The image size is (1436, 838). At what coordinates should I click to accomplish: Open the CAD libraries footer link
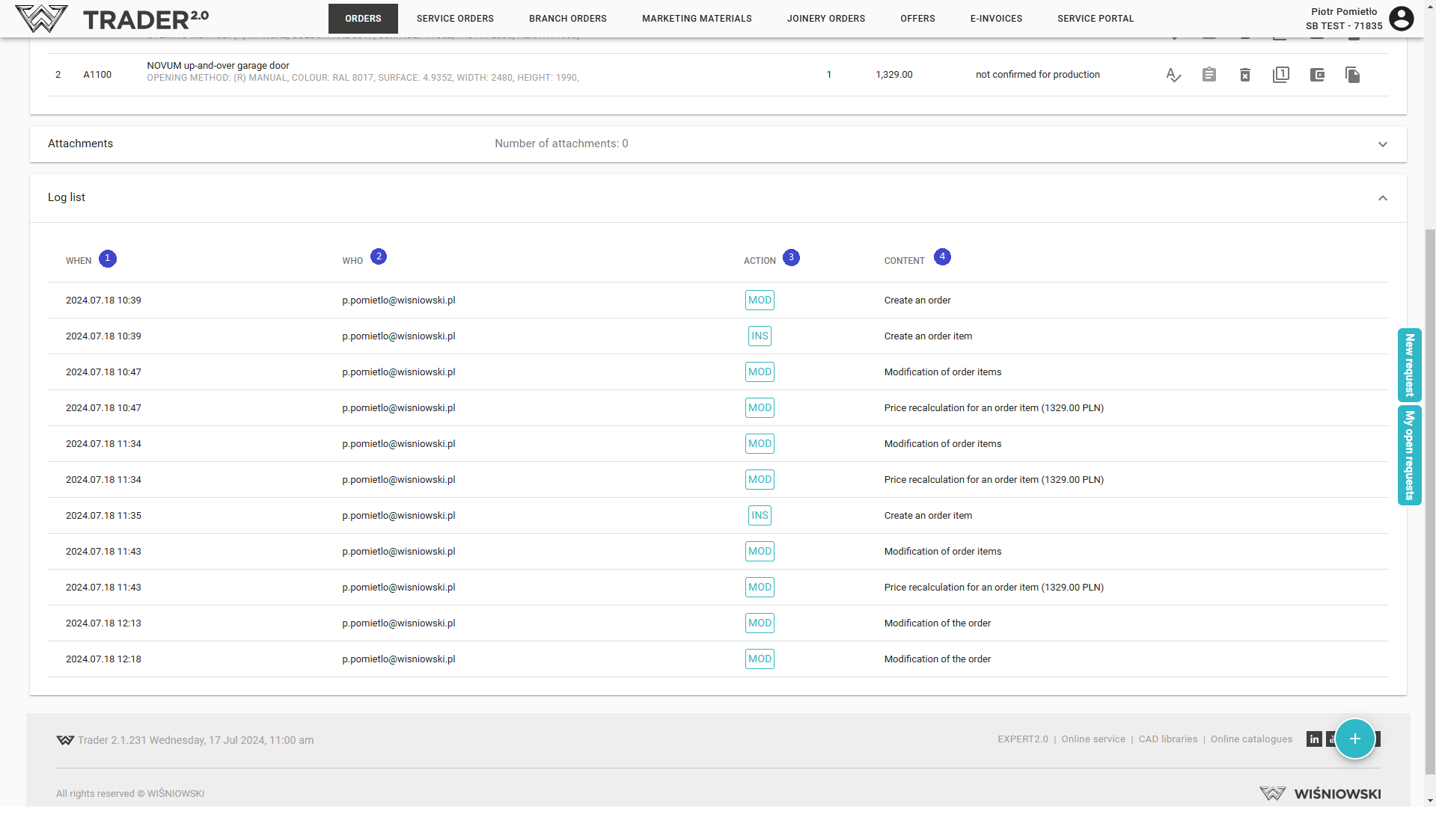tap(1167, 739)
